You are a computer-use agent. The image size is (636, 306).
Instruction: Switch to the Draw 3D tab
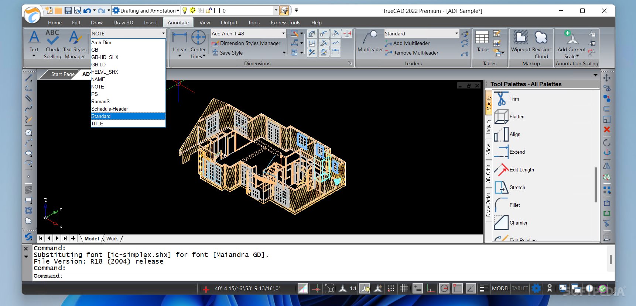123,22
